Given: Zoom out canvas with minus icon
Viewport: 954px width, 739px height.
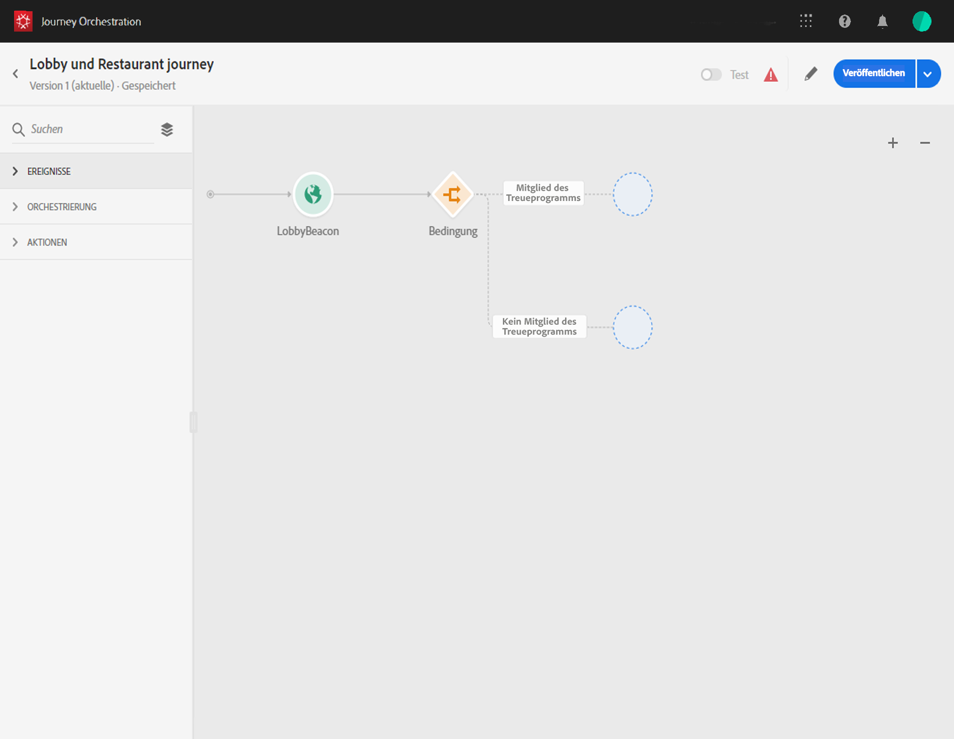Looking at the screenshot, I should (x=924, y=143).
